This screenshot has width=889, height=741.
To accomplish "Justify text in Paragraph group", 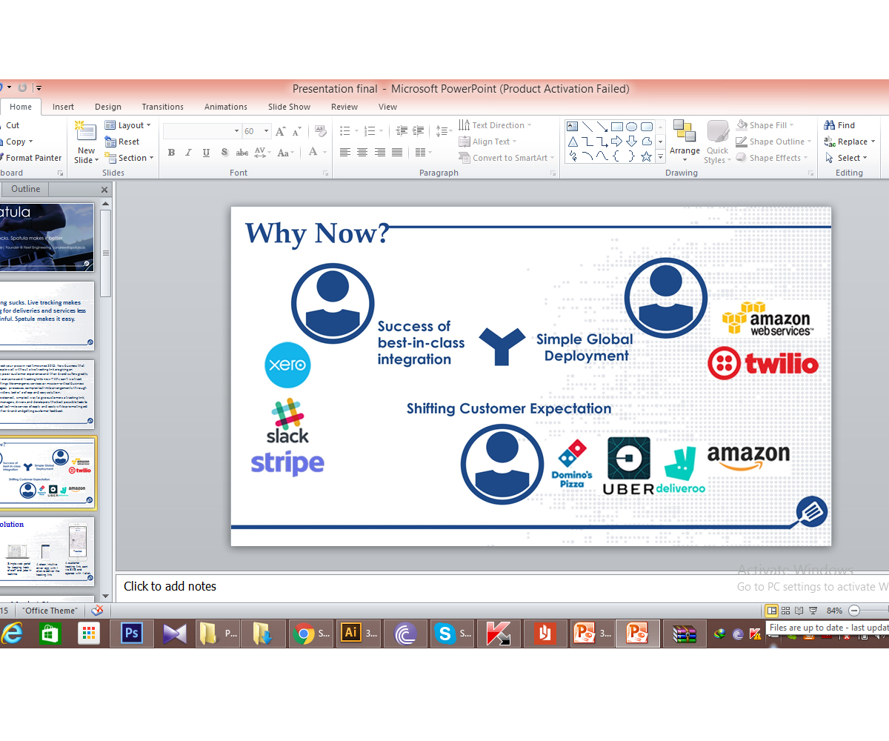I will [x=397, y=153].
